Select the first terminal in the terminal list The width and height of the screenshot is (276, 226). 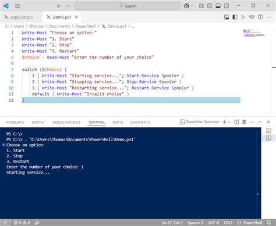point(268,131)
